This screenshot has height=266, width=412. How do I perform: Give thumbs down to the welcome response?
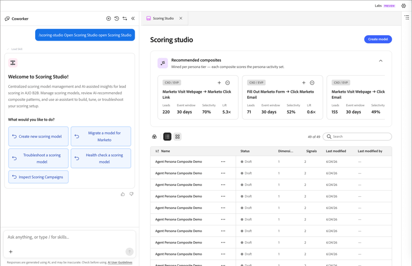(131, 194)
